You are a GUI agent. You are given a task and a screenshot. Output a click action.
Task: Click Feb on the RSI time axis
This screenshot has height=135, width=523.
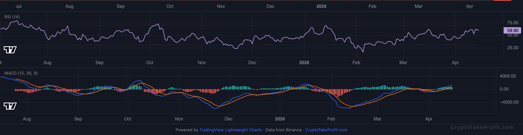coord(356,63)
